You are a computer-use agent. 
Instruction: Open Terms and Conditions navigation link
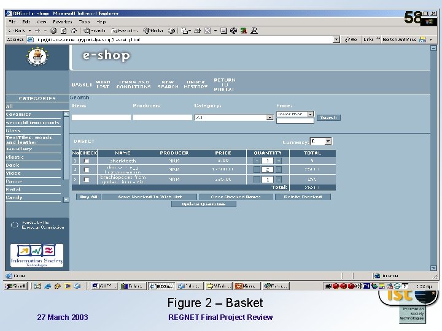tap(134, 85)
